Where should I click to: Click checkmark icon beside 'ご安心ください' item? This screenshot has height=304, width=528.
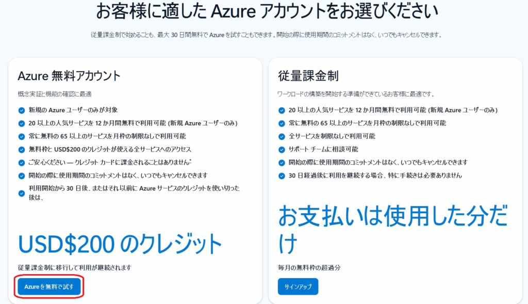pyautogui.click(x=22, y=163)
